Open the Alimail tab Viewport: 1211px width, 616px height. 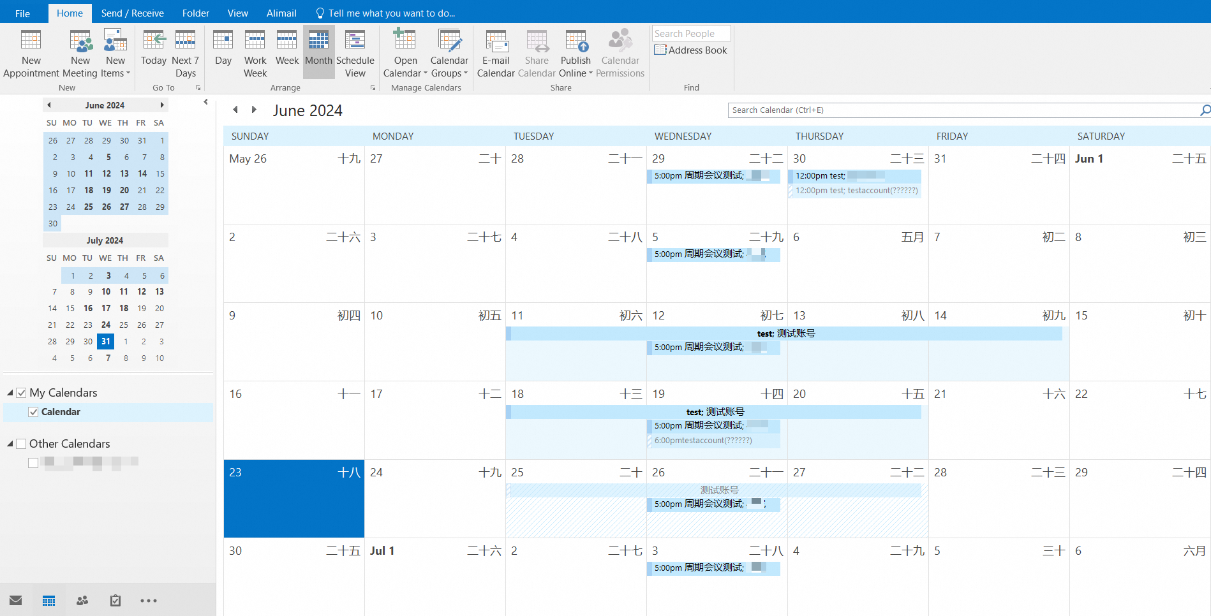[281, 13]
